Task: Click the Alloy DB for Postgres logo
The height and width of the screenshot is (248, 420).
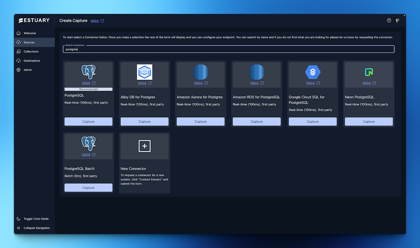Action: (145, 72)
